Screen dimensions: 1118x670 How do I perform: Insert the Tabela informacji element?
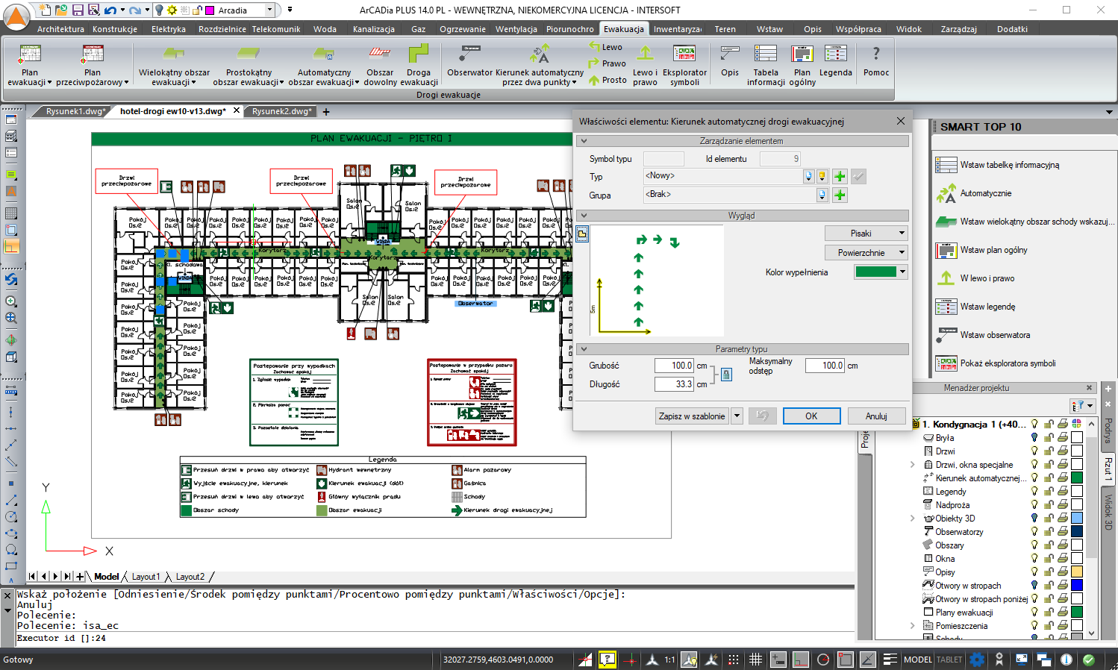tap(765, 64)
